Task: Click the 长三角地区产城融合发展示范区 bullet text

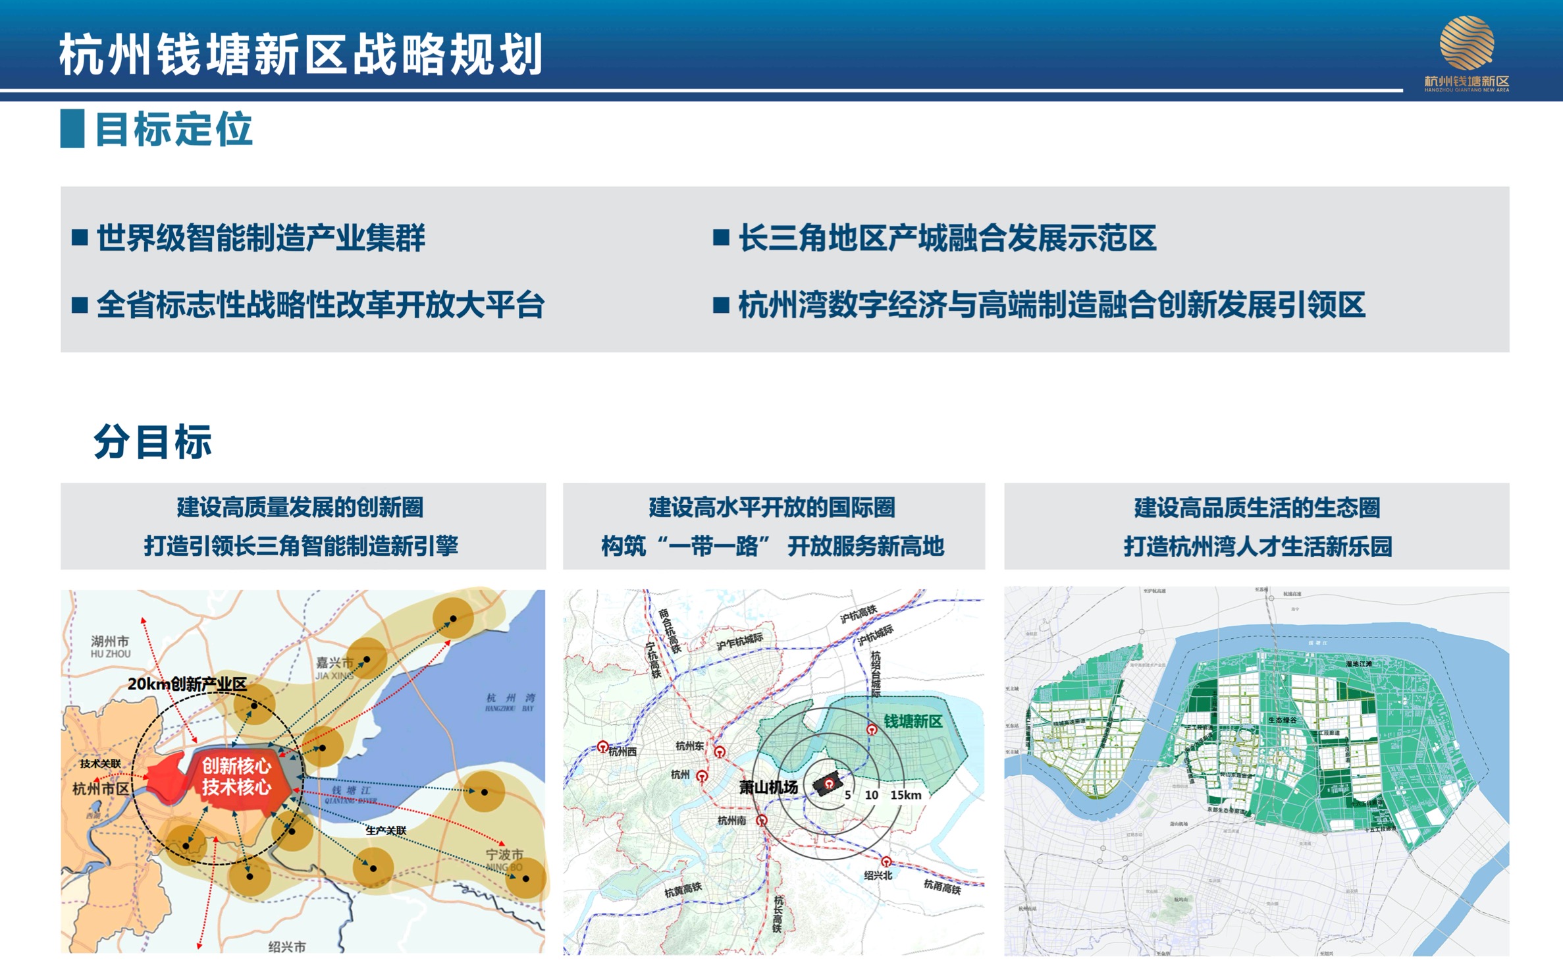Action: click(947, 238)
